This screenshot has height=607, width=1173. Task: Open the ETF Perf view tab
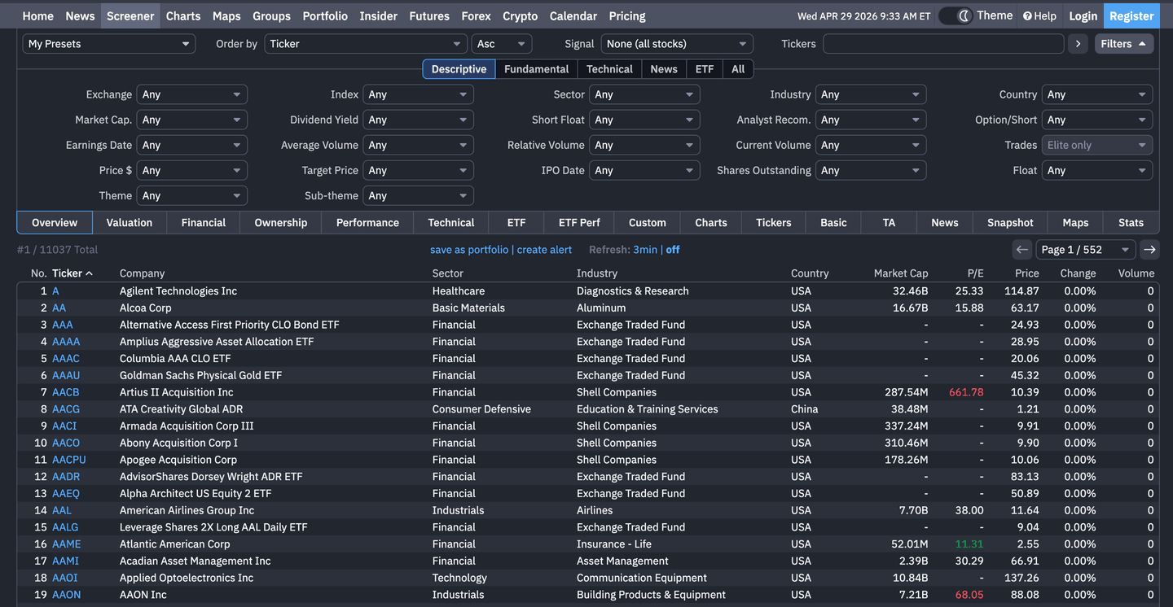tap(579, 222)
